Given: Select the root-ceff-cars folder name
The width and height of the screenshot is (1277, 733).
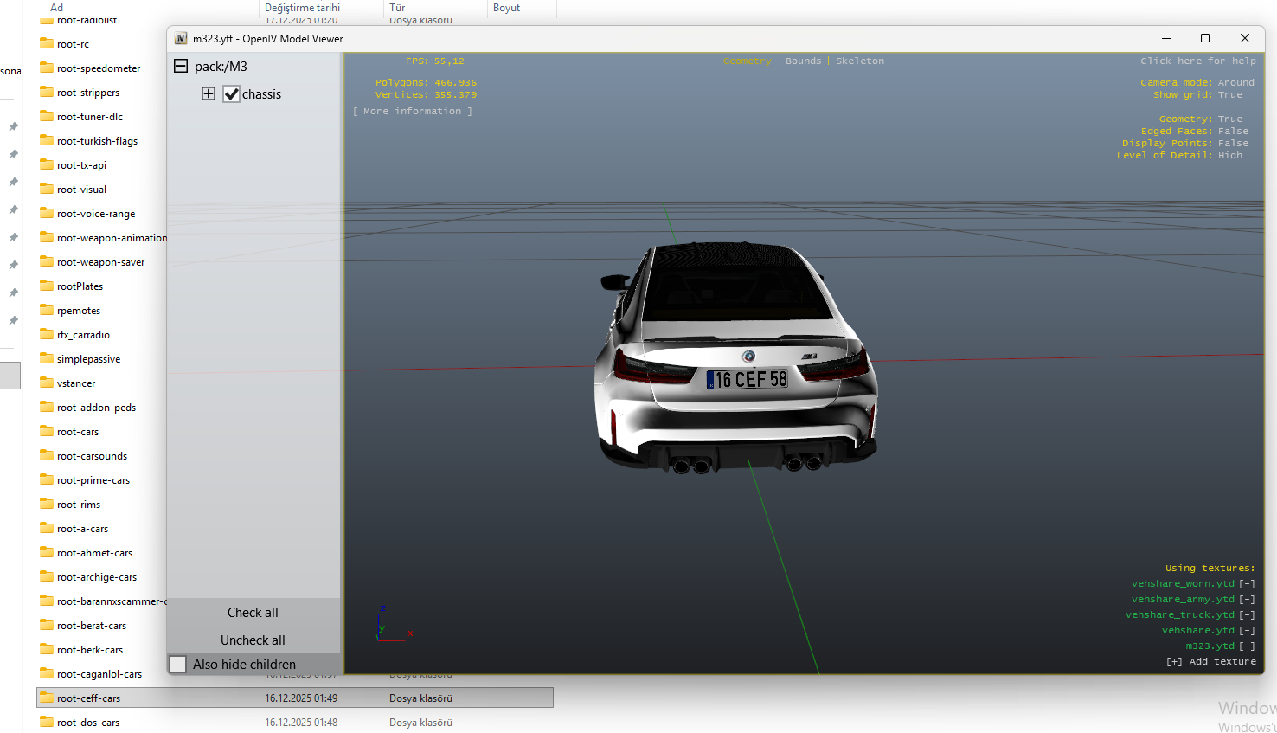Looking at the screenshot, I should 88,698.
